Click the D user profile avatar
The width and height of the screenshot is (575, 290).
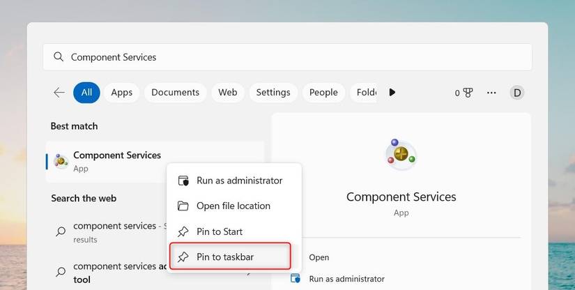point(516,93)
